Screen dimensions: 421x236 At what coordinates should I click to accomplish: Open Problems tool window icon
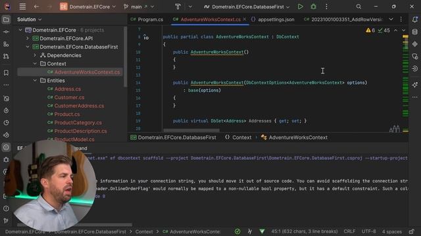pyautogui.click(x=6, y=208)
